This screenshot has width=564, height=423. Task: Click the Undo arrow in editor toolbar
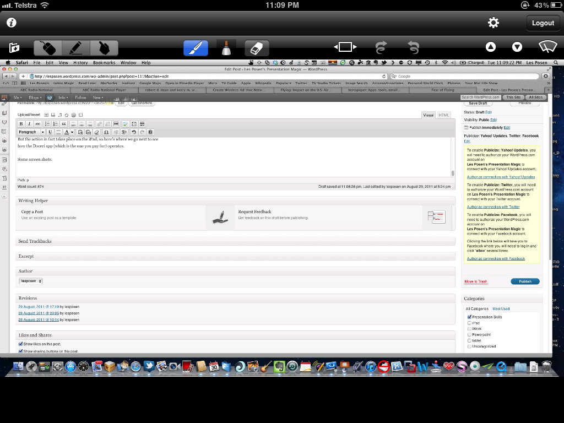click(133, 132)
